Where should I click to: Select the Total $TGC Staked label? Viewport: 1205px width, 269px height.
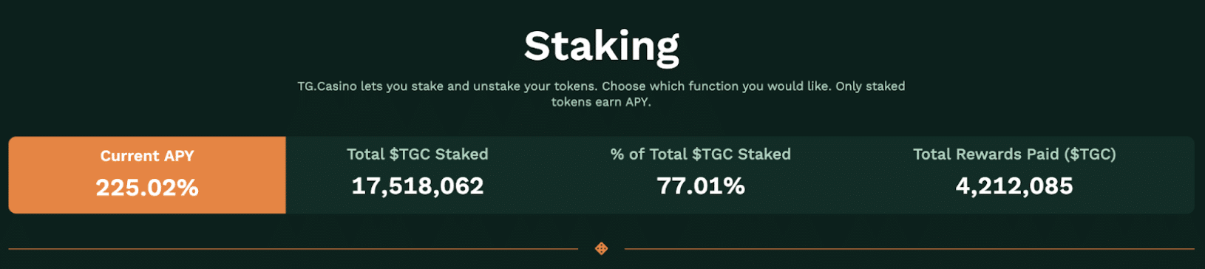pyautogui.click(x=418, y=154)
